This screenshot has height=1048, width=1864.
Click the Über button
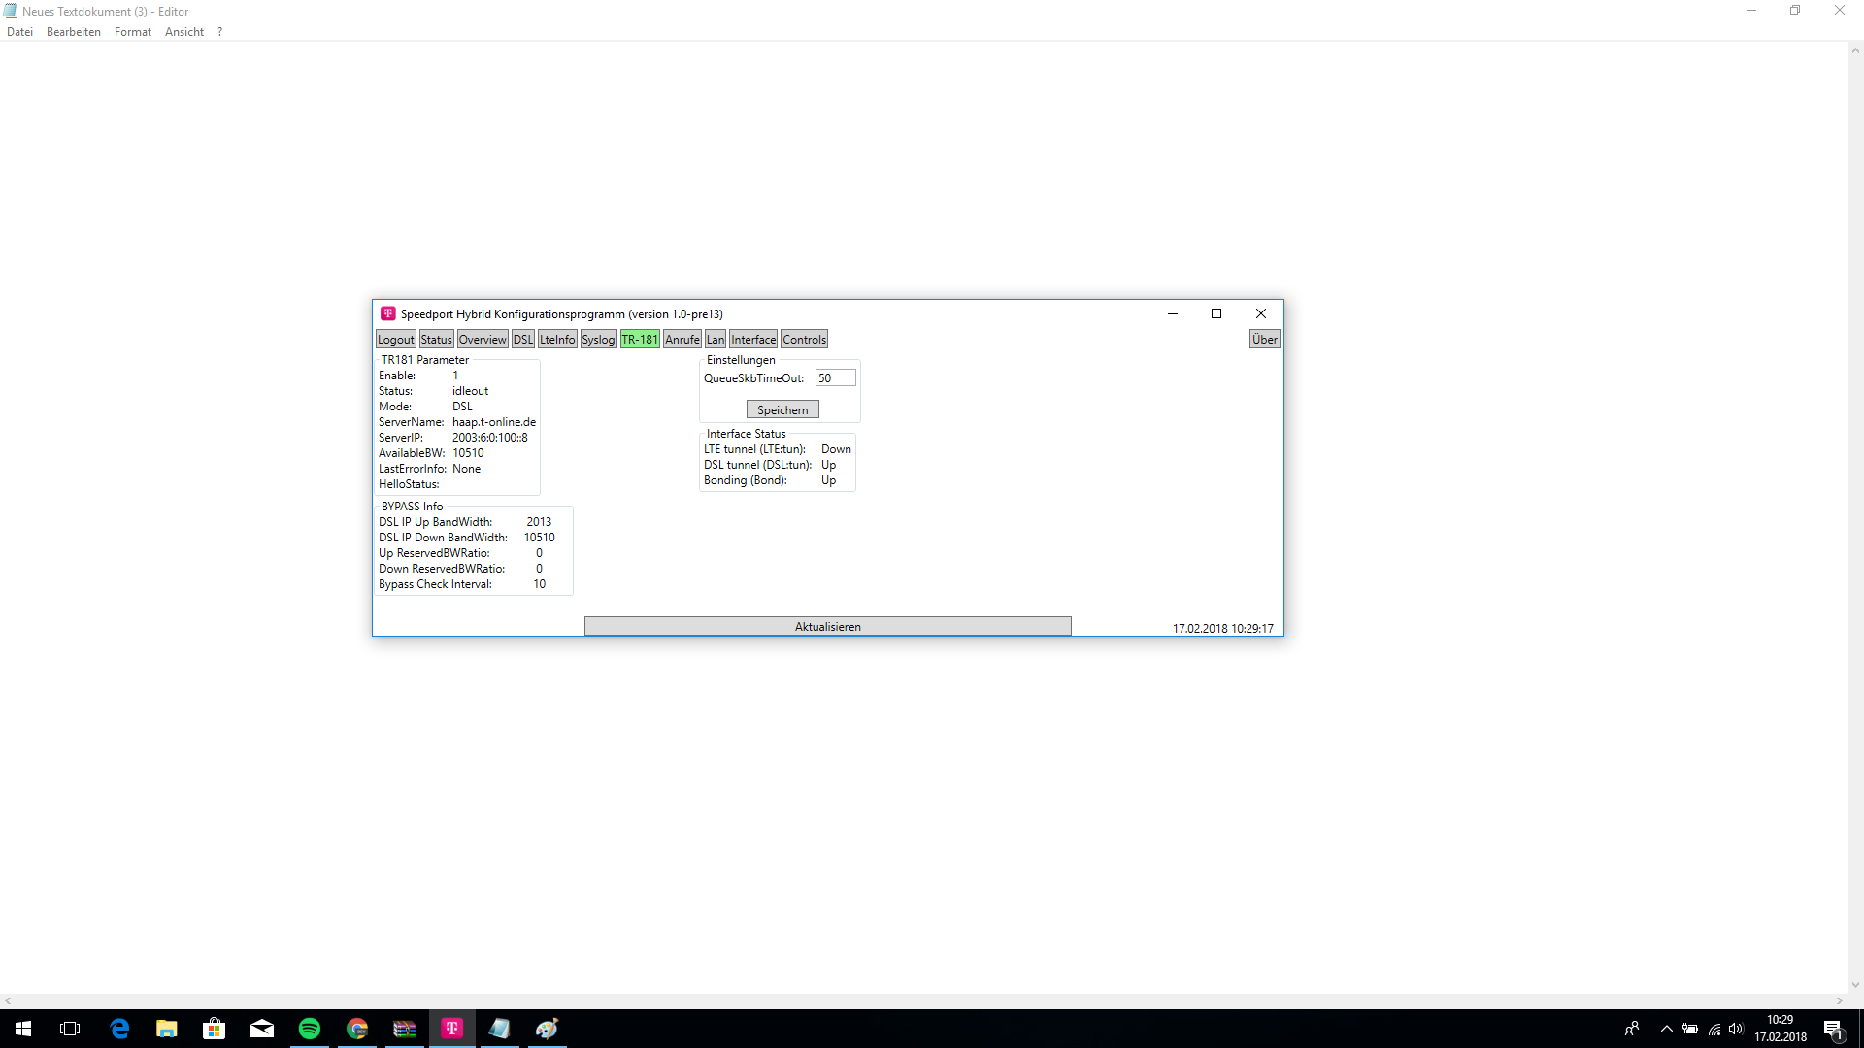click(1265, 339)
